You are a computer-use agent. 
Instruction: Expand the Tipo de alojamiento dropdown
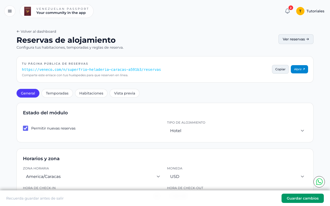coord(237,131)
